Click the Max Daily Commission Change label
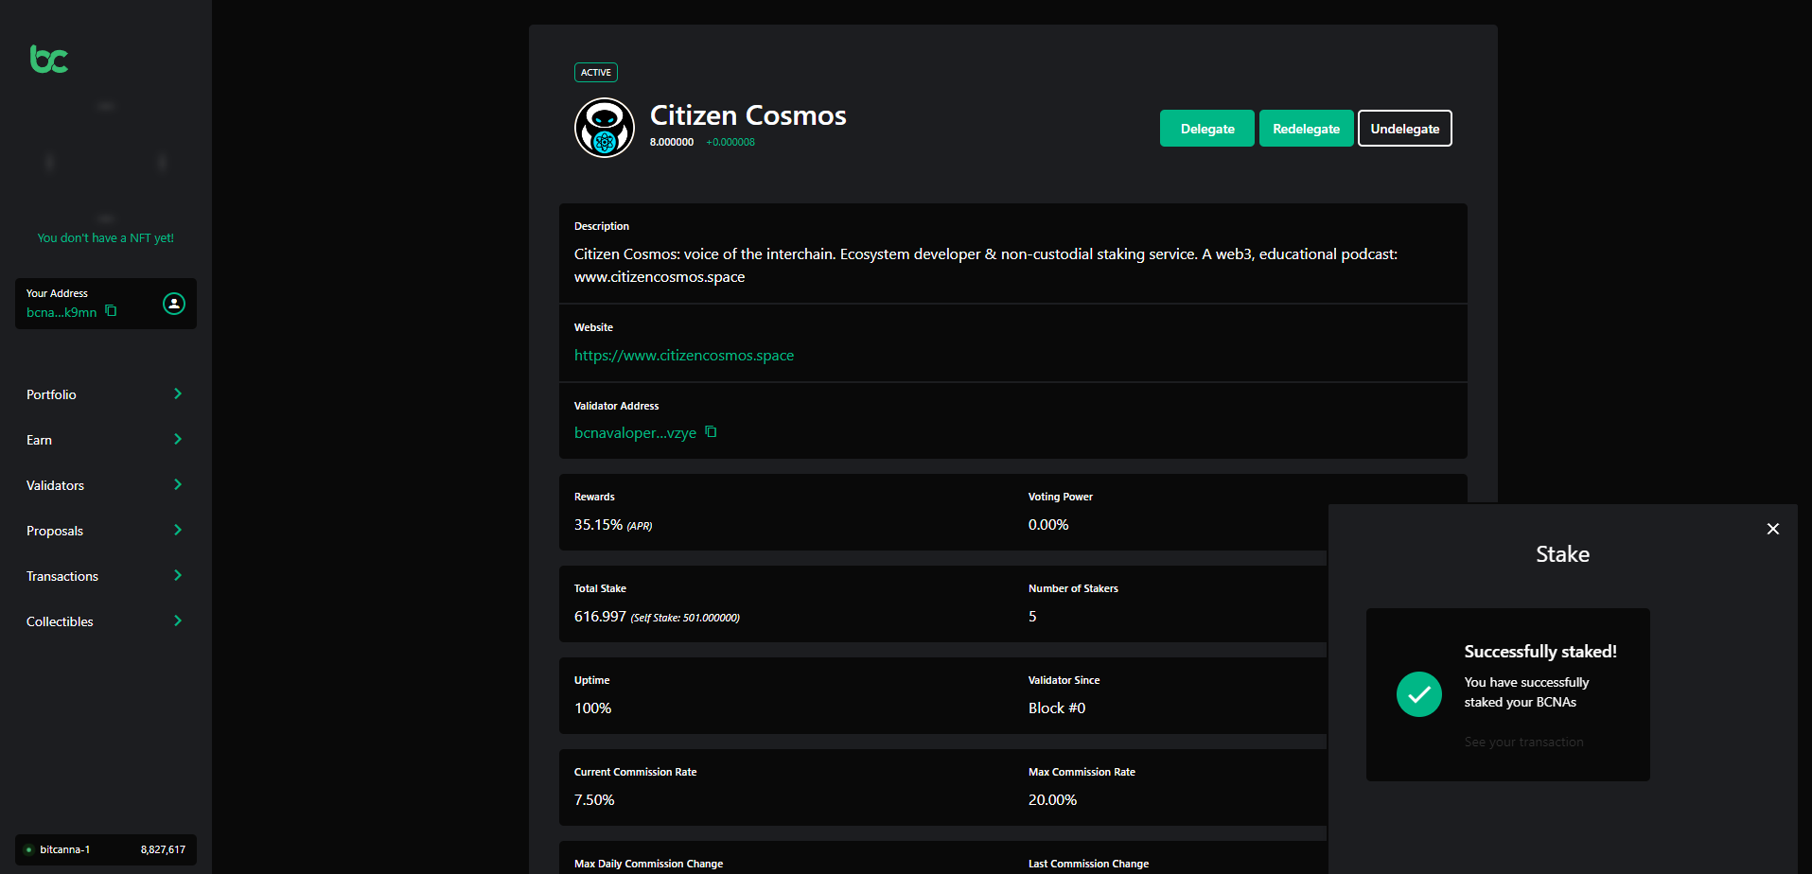Image resolution: width=1812 pixels, height=874 pixels. tap(648, 864)
